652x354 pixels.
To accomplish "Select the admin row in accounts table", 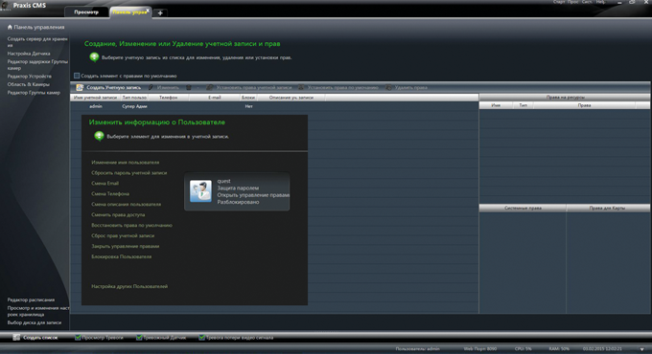I will 274,106.
